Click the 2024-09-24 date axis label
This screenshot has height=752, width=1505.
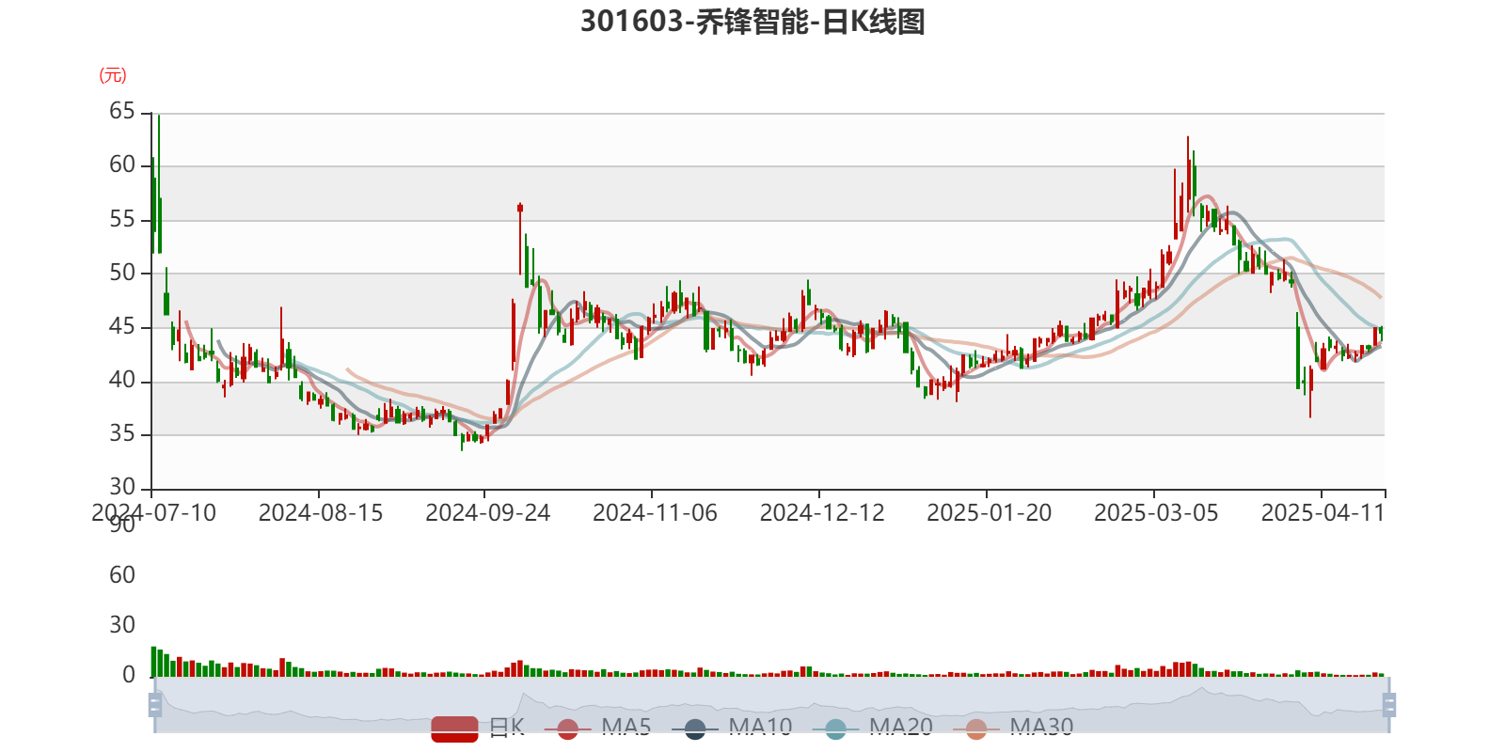tap(487, 513)
